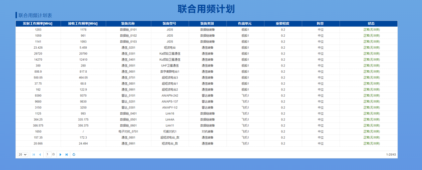Go to the previous page

pyautogui.click(x=40, y=155)
